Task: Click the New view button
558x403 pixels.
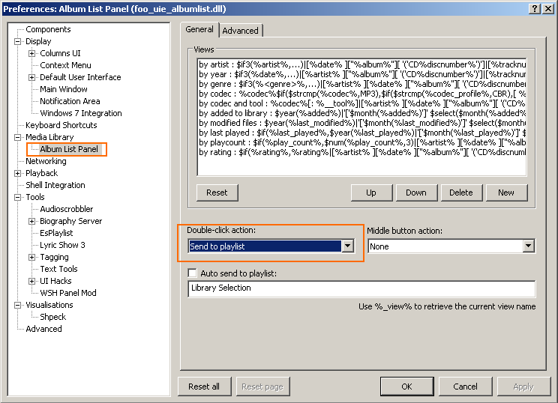Action: (506, 193)
